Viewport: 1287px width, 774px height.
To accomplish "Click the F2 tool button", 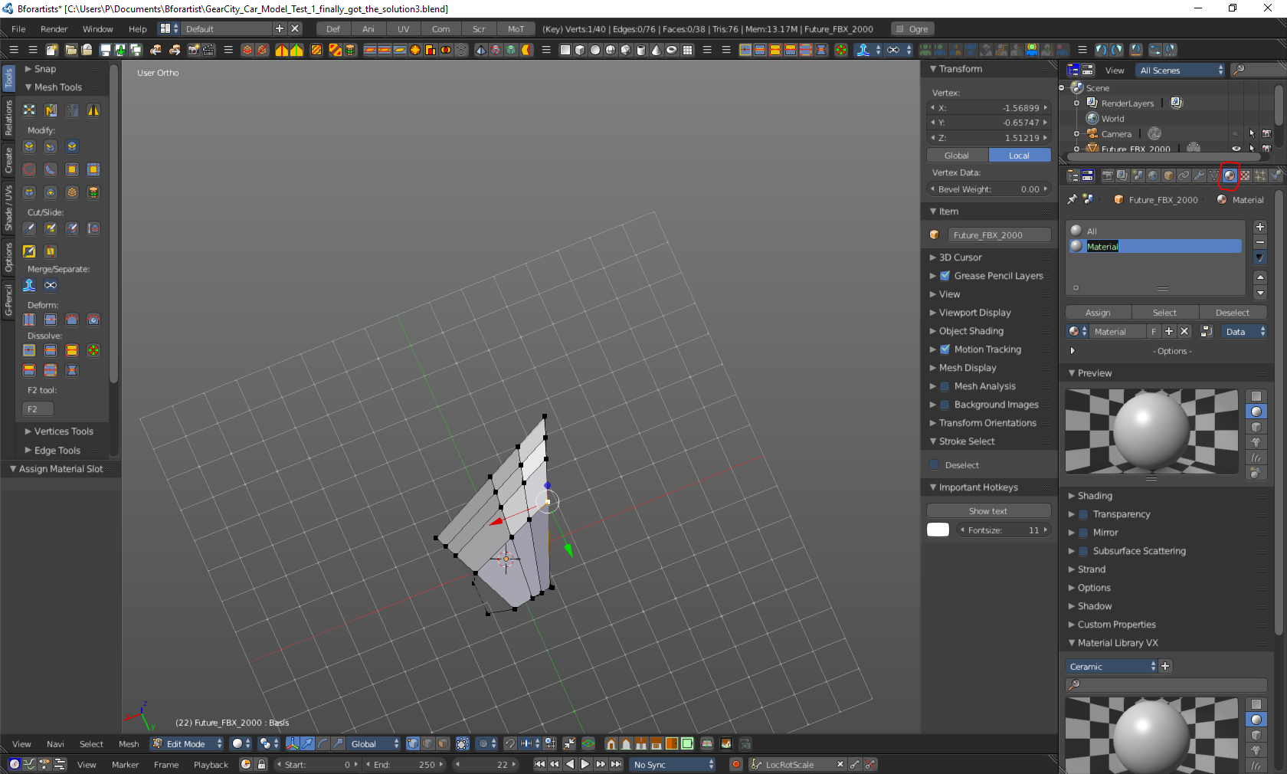I will pyautogui.click(x=38, y=409).
